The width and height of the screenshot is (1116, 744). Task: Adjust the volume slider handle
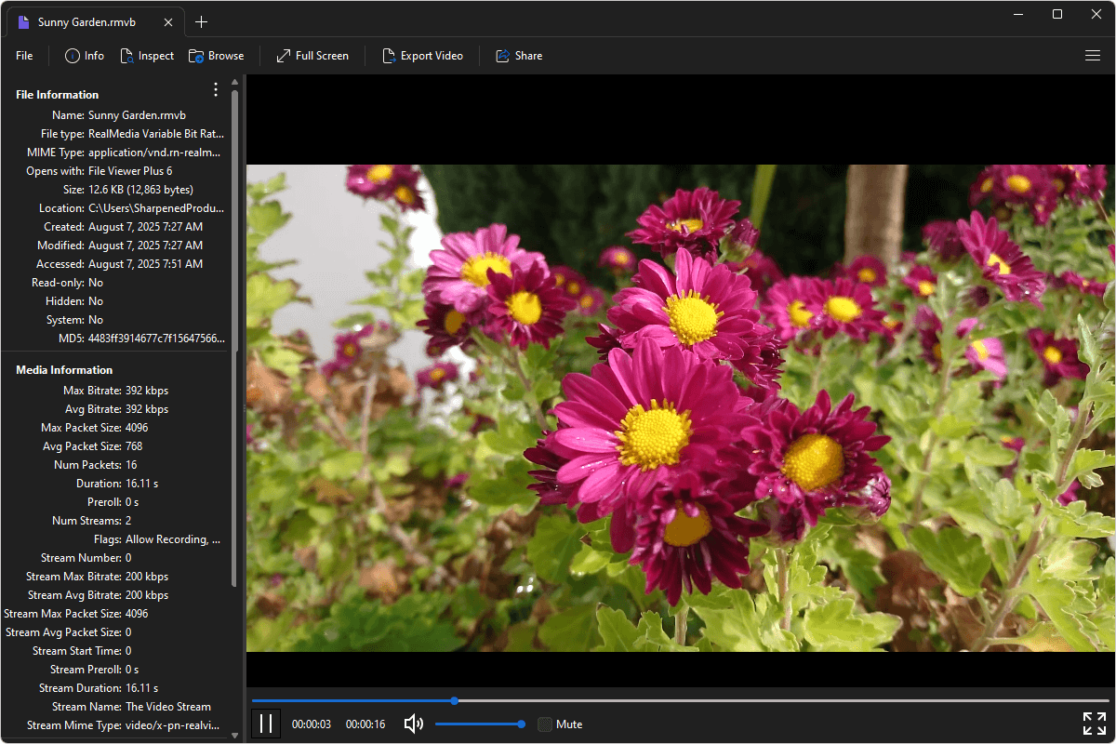(x=522, y=724)
